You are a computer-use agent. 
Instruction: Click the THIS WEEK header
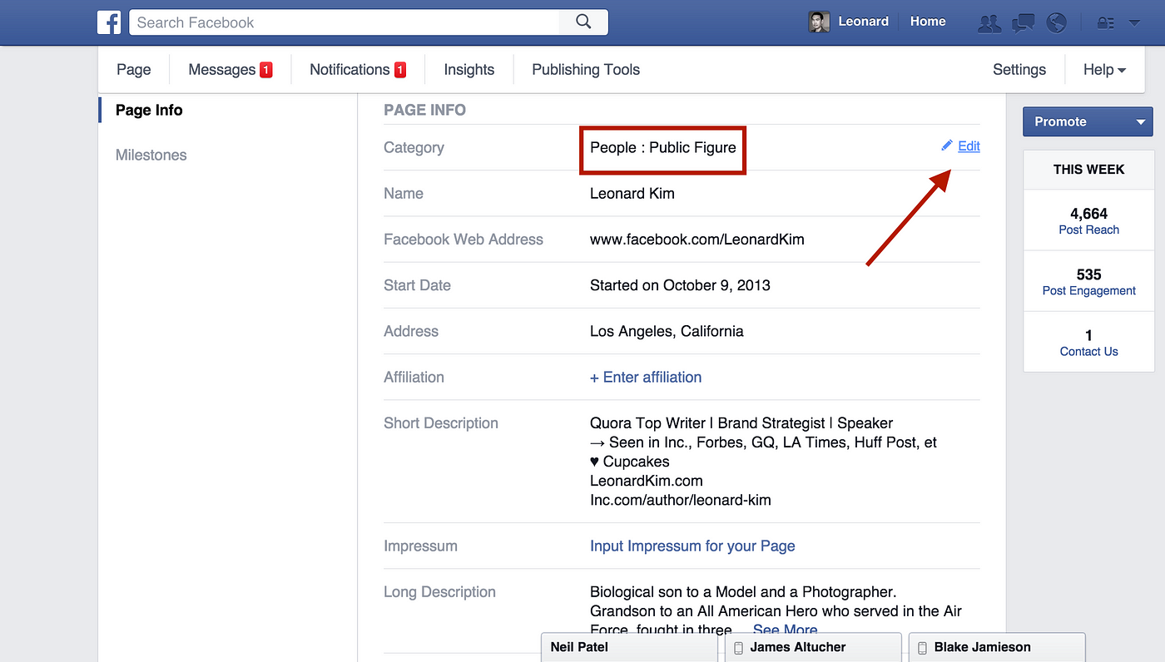point(1088,169)
